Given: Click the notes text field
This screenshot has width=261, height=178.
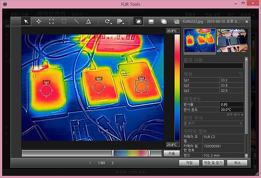Looking at the screenshot, I should tap(213, 65).
